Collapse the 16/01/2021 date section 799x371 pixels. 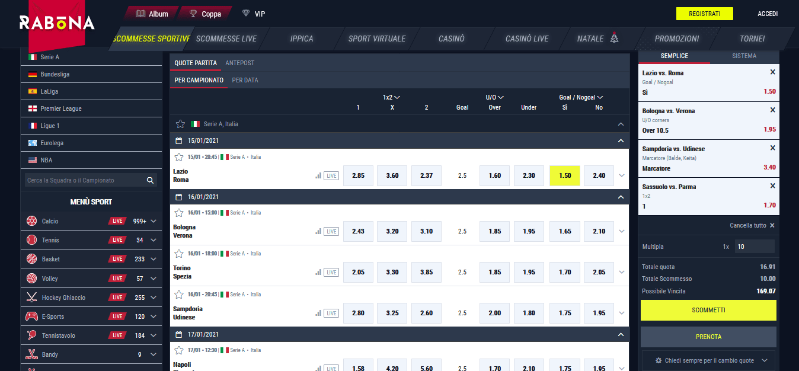(621, 197)
